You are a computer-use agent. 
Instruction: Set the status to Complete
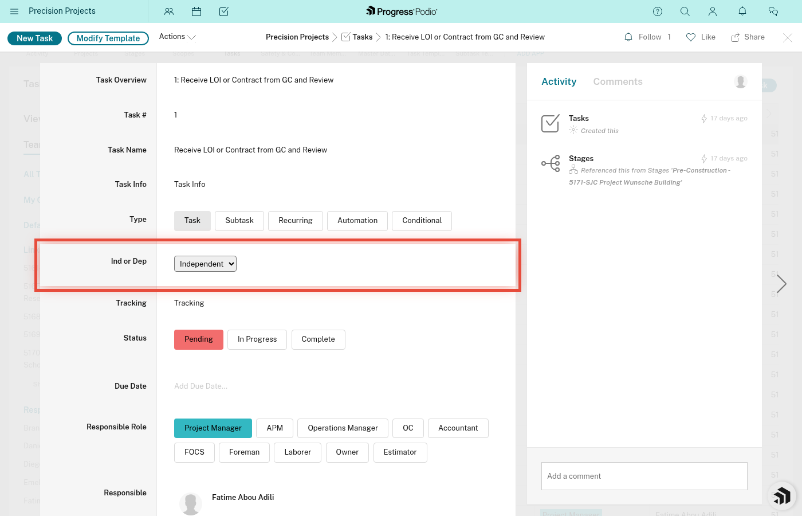pyautogui.click(x=318, y=339)
